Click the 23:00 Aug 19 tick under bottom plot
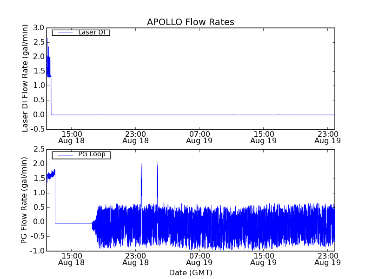The width and height of the screenshot is (372, 279). click(327, 259)
